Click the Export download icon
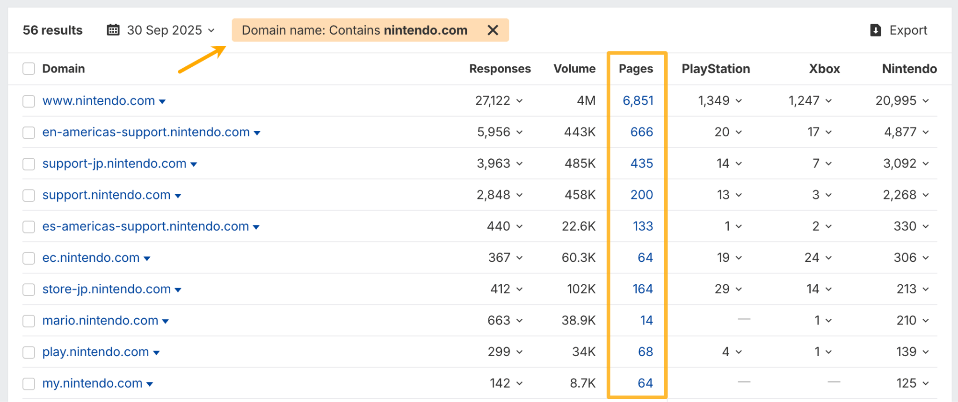This screenshot has width=958, height=402. (875, 30)
